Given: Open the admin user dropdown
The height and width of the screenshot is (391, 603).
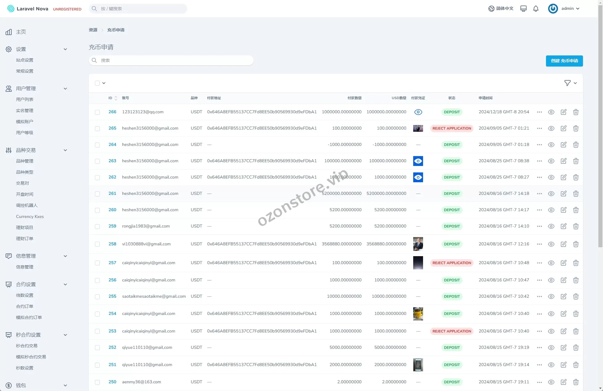Looking at the screenshot, I should tap(564, 9).
